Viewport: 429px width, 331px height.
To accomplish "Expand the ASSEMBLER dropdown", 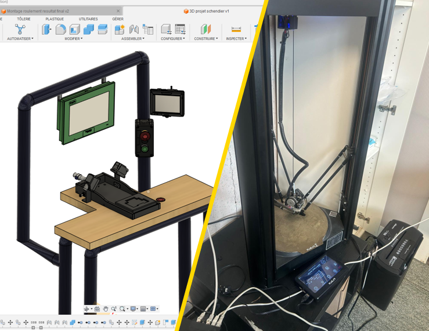I will tap(133, 38).
